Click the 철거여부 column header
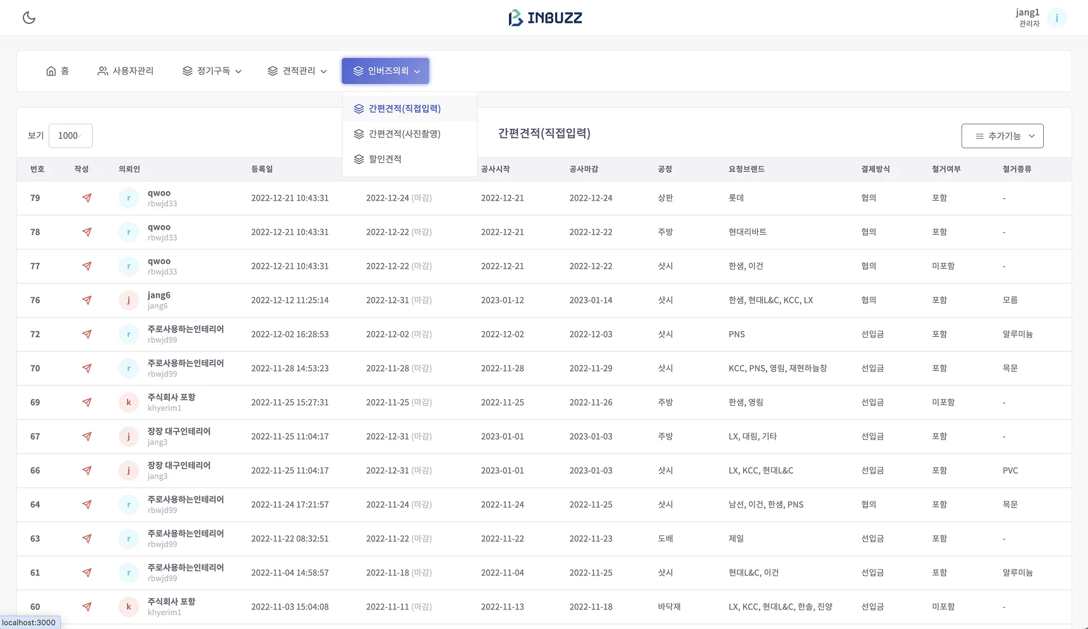 [947, 169]
